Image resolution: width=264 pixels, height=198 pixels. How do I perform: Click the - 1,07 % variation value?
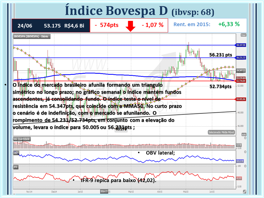click(x=153, y=25)
